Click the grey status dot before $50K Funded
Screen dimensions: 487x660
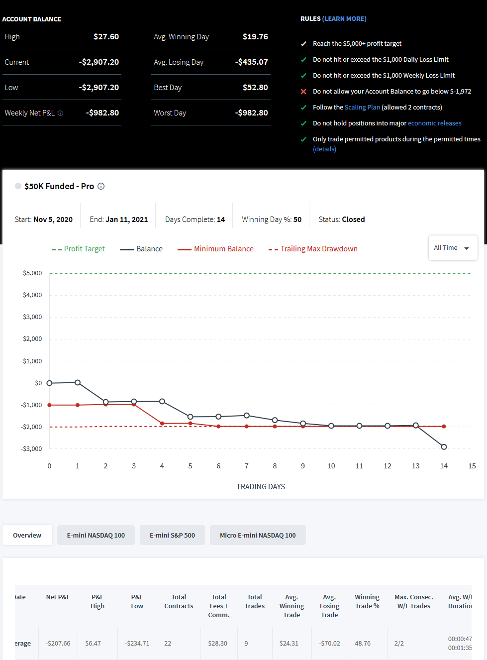click(x=18, y=186)
